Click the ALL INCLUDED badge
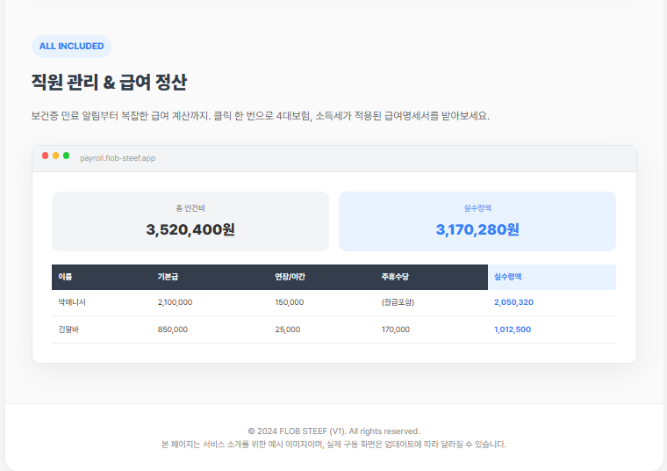667x471 pixels. point(71,47)
